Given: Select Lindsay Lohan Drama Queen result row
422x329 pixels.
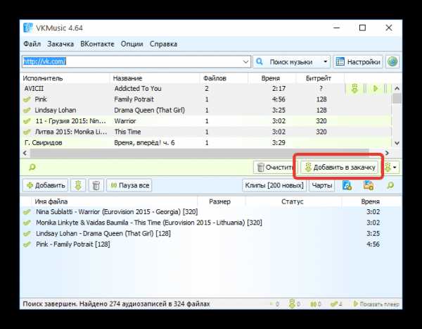Looking at the screenshot, I should click(x=206, y=110).
